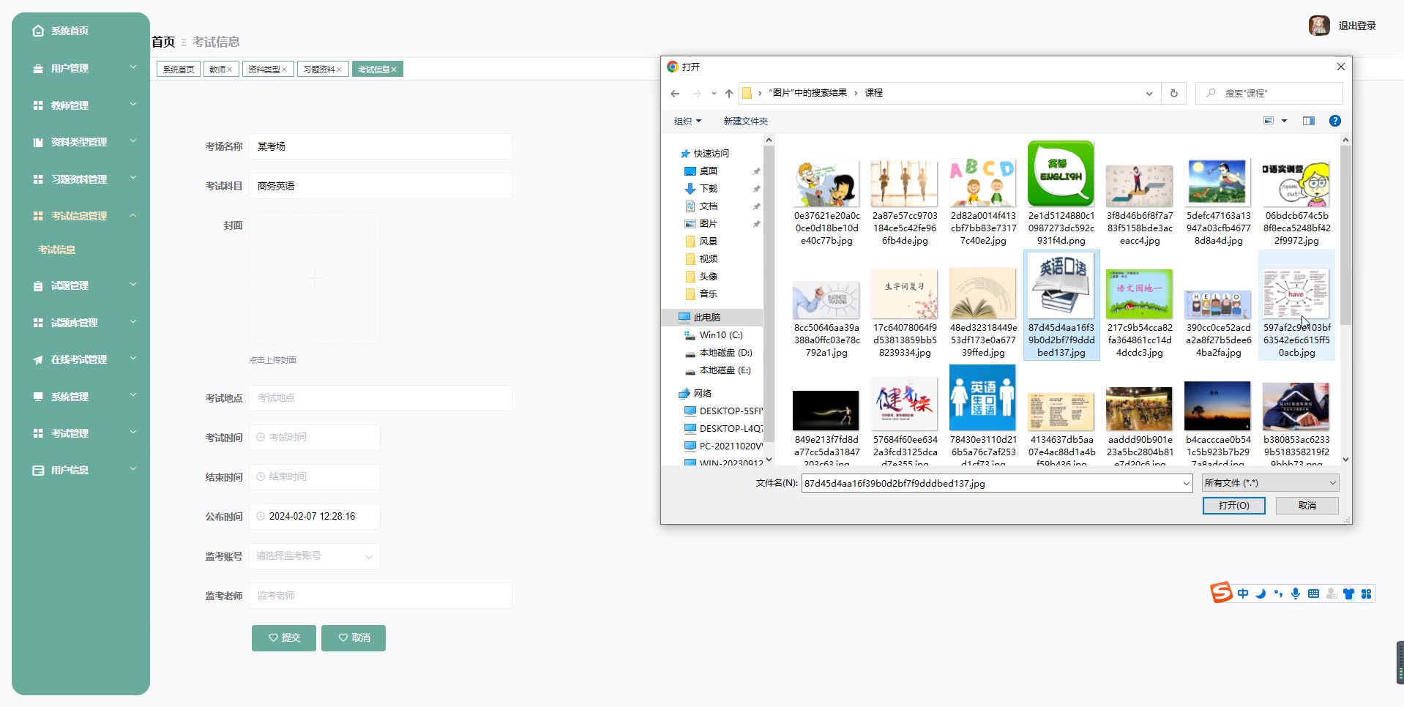The image size is (1404, 707).
Task: Click the 用户管理 sidebar icon
Action: 38,68
